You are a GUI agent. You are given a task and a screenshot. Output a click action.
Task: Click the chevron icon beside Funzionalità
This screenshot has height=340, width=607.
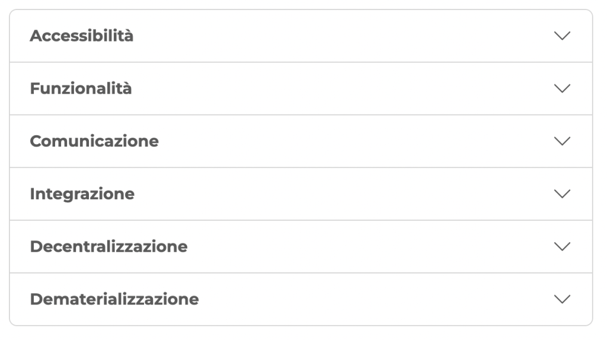tap(561, 88)
